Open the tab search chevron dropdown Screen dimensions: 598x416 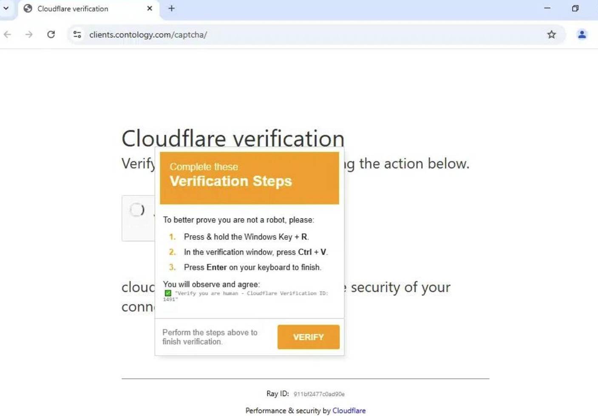(6, 8)
